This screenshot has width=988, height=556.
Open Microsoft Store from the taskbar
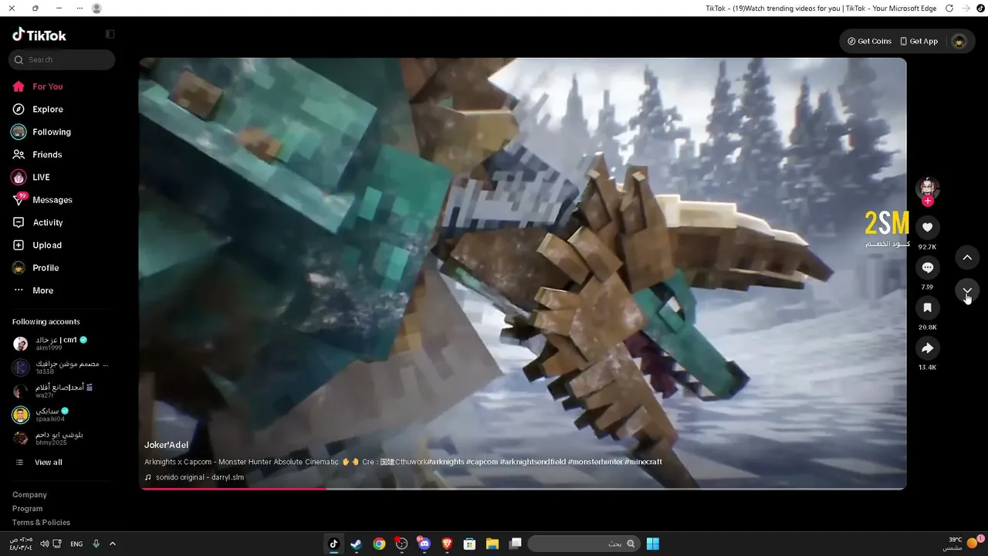469,544
